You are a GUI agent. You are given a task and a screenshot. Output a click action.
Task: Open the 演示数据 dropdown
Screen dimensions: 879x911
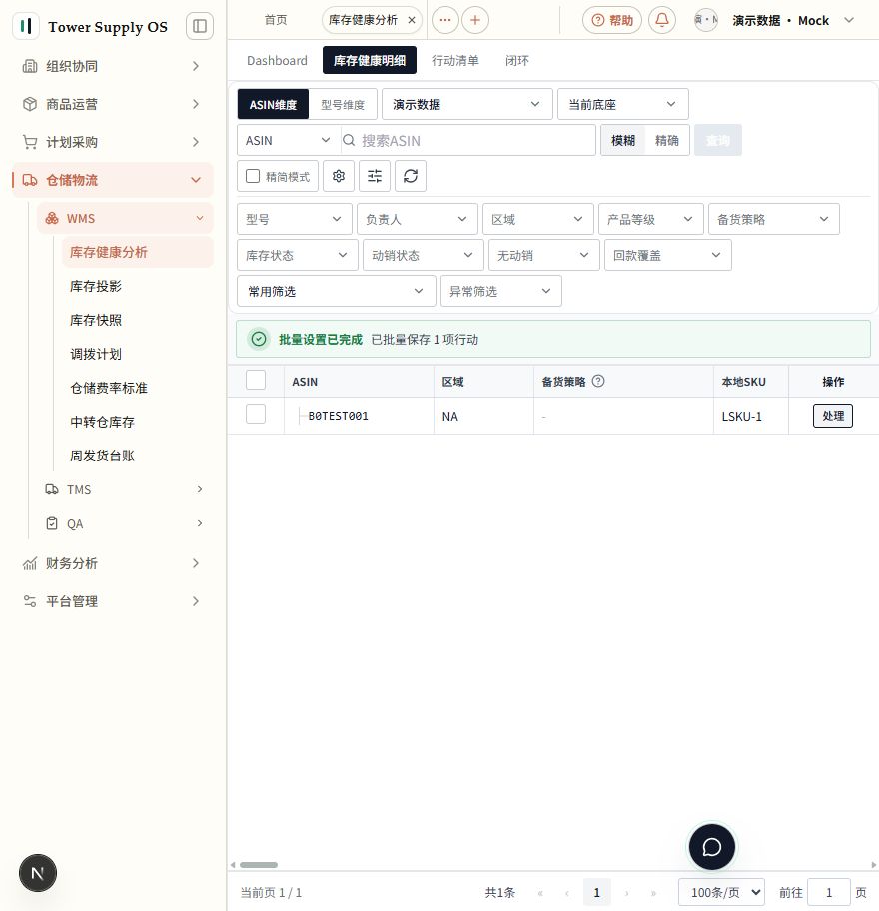click(467, 105)
